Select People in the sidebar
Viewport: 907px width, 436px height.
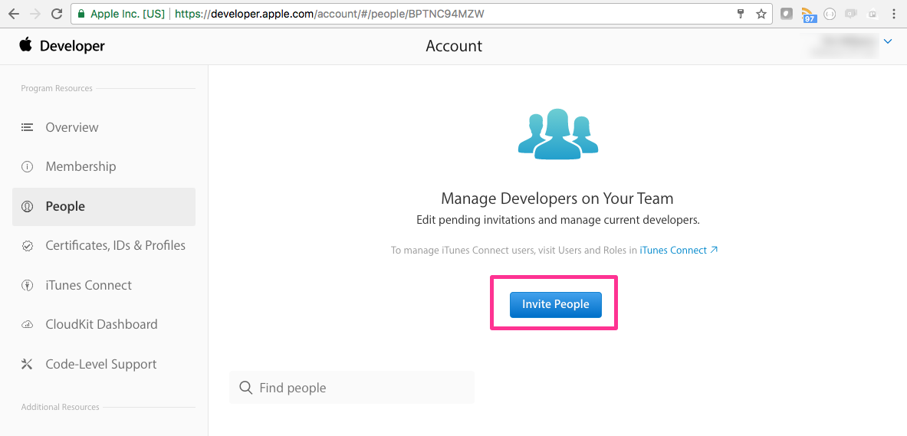click(x=104, y=206)
